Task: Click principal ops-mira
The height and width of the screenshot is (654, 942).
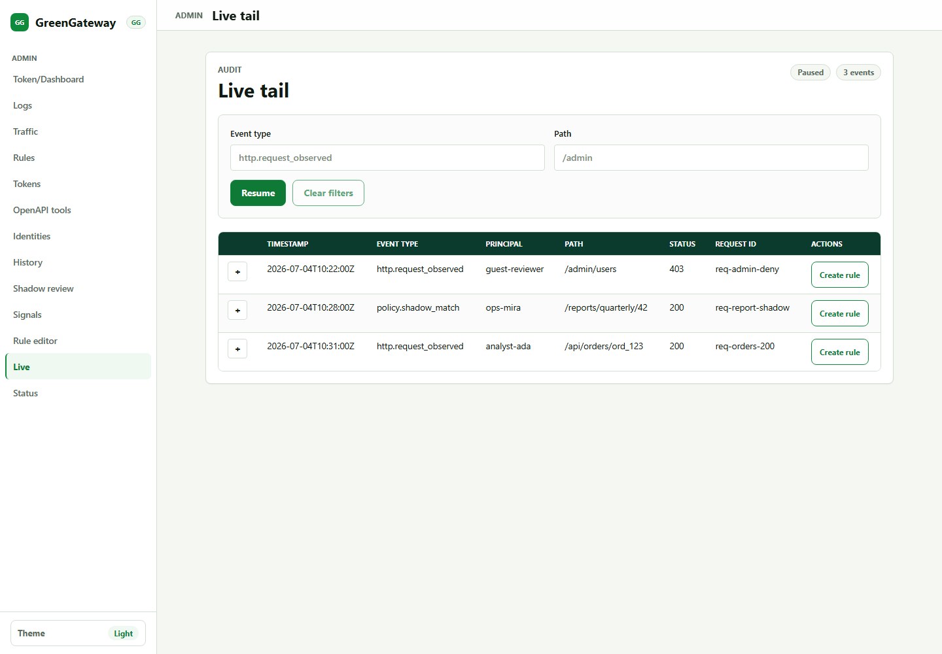Action: [x=503, y=307]
